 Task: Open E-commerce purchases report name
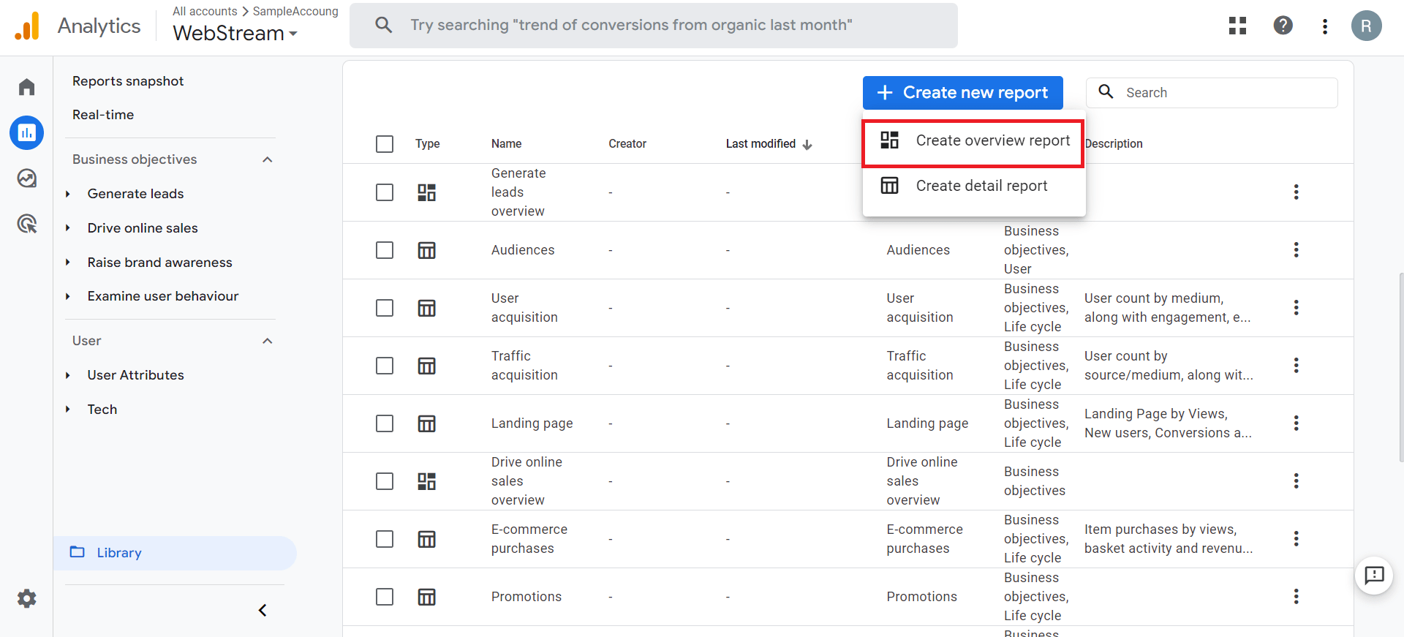[x=529, y=539]
